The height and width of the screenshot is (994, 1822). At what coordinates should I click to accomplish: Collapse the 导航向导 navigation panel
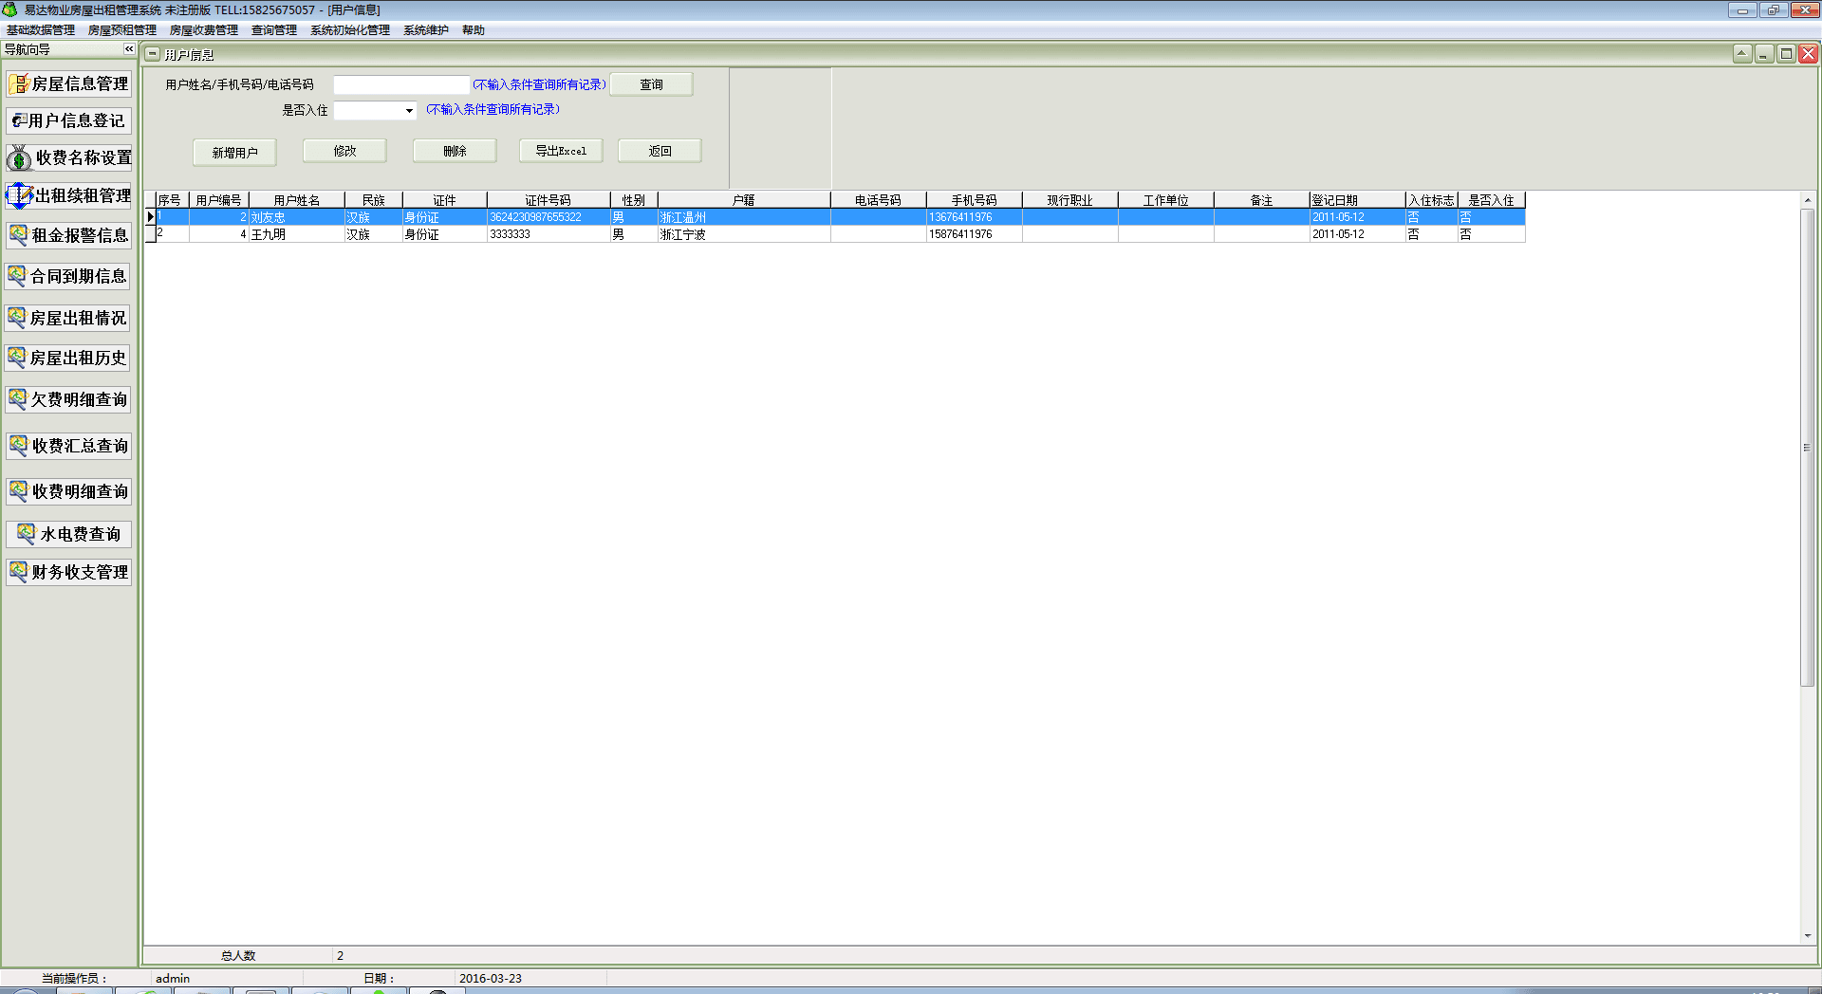pyautogui.click(x=129, y=49)
